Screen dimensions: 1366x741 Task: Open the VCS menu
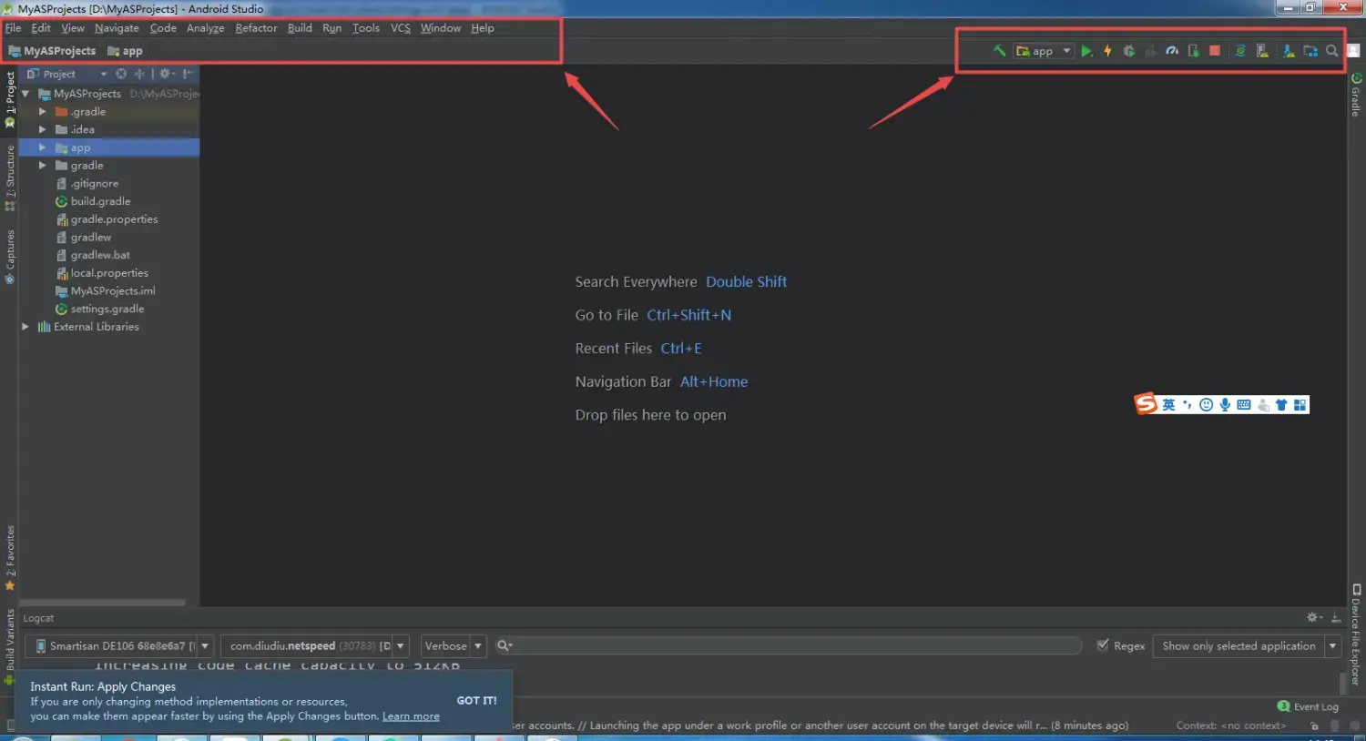(400, 27)
